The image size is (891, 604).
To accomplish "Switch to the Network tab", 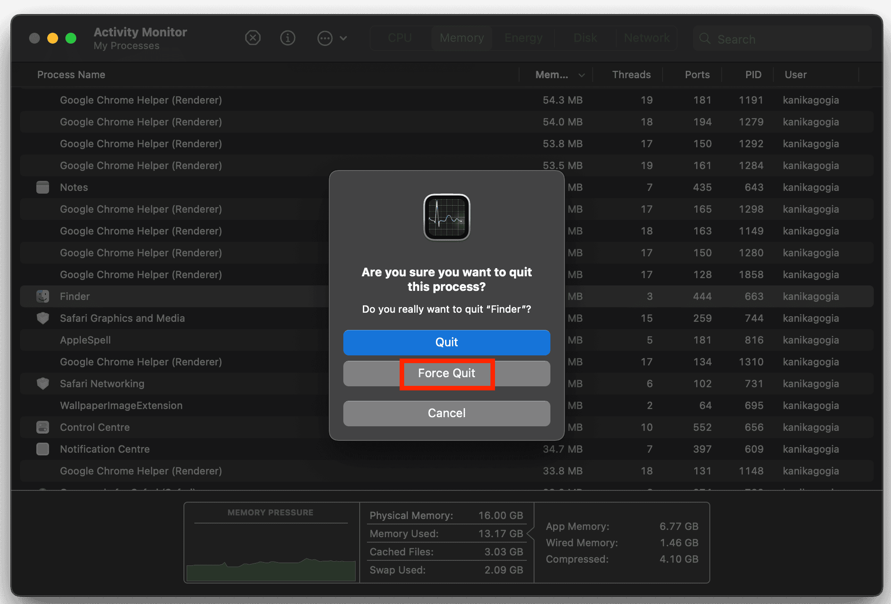I will point(647,38).
